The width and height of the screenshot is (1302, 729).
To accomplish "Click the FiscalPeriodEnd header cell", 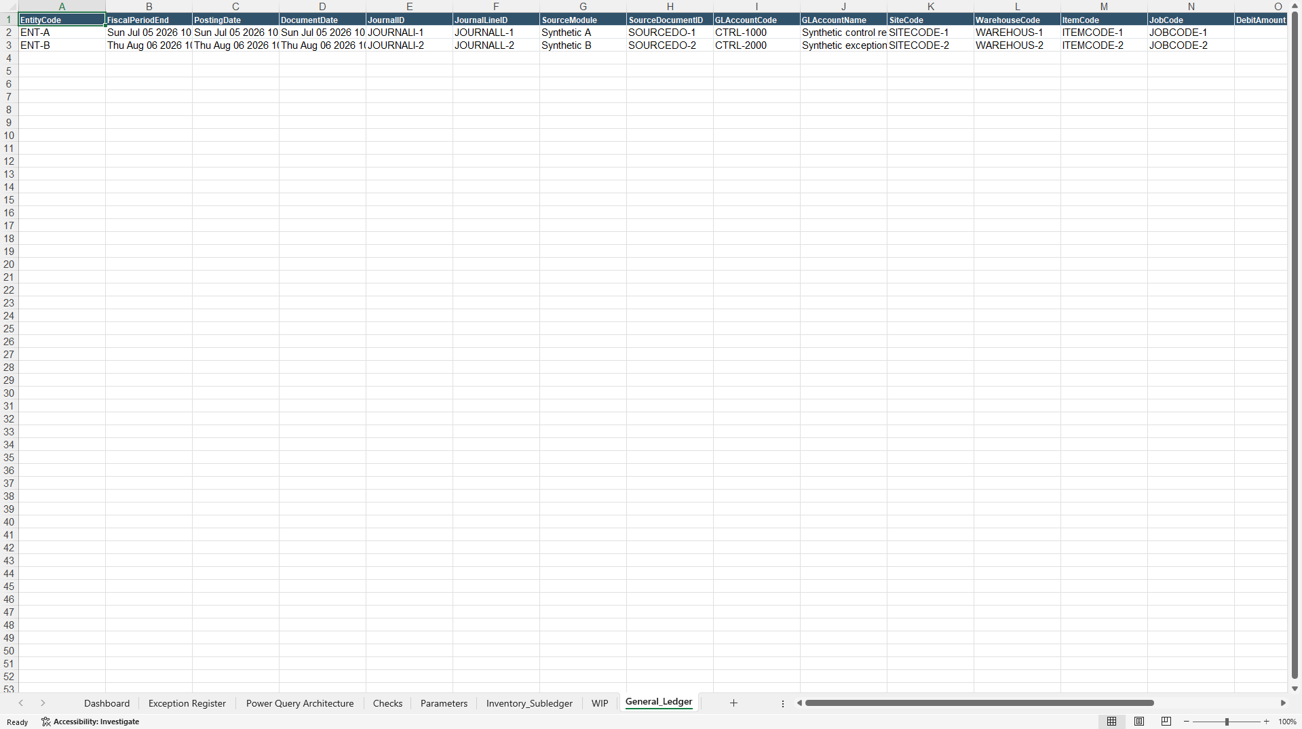I will coord(149,20).
